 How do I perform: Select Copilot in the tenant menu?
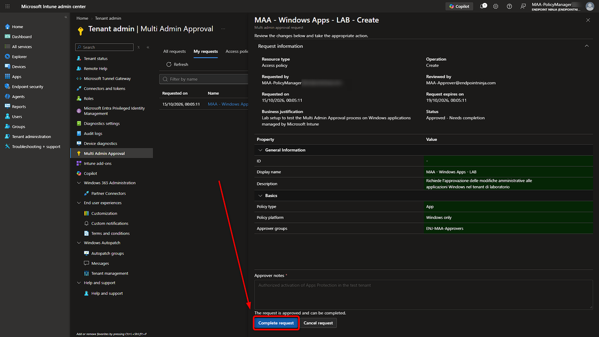(x=90, y=173)
